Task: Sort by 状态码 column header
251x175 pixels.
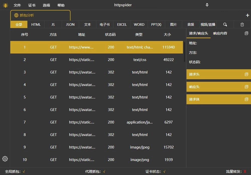Action: point(110,34)
